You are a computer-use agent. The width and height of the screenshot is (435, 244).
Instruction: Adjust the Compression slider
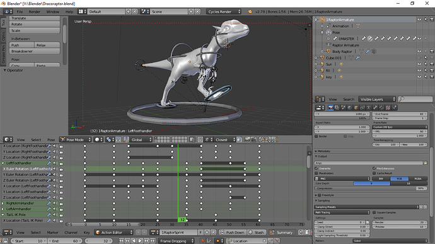tap(371, 189)
